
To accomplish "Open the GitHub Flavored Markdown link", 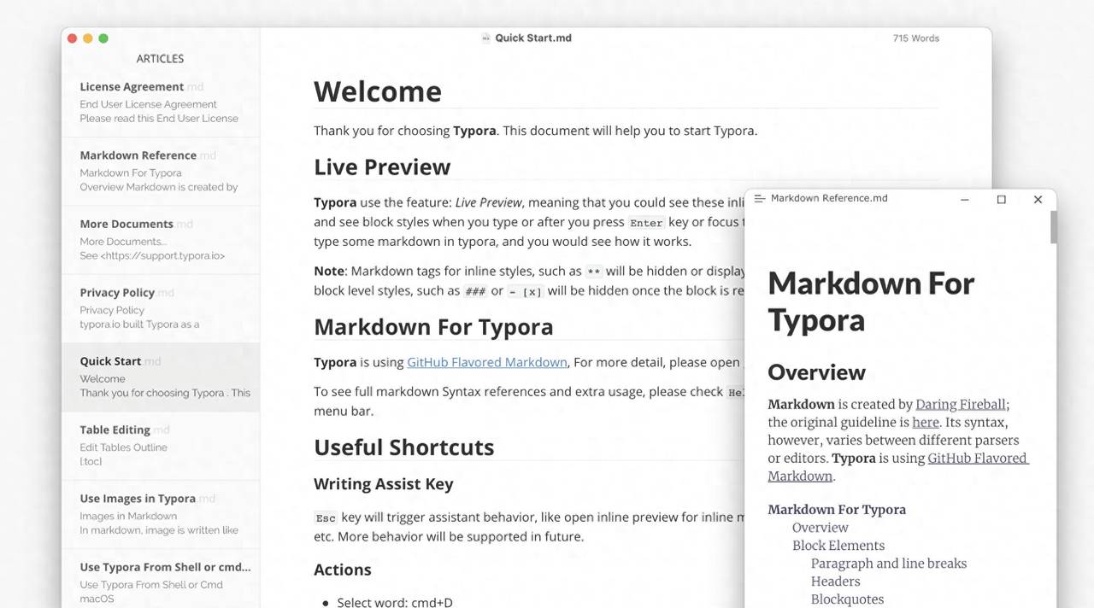I will [486, 362].
